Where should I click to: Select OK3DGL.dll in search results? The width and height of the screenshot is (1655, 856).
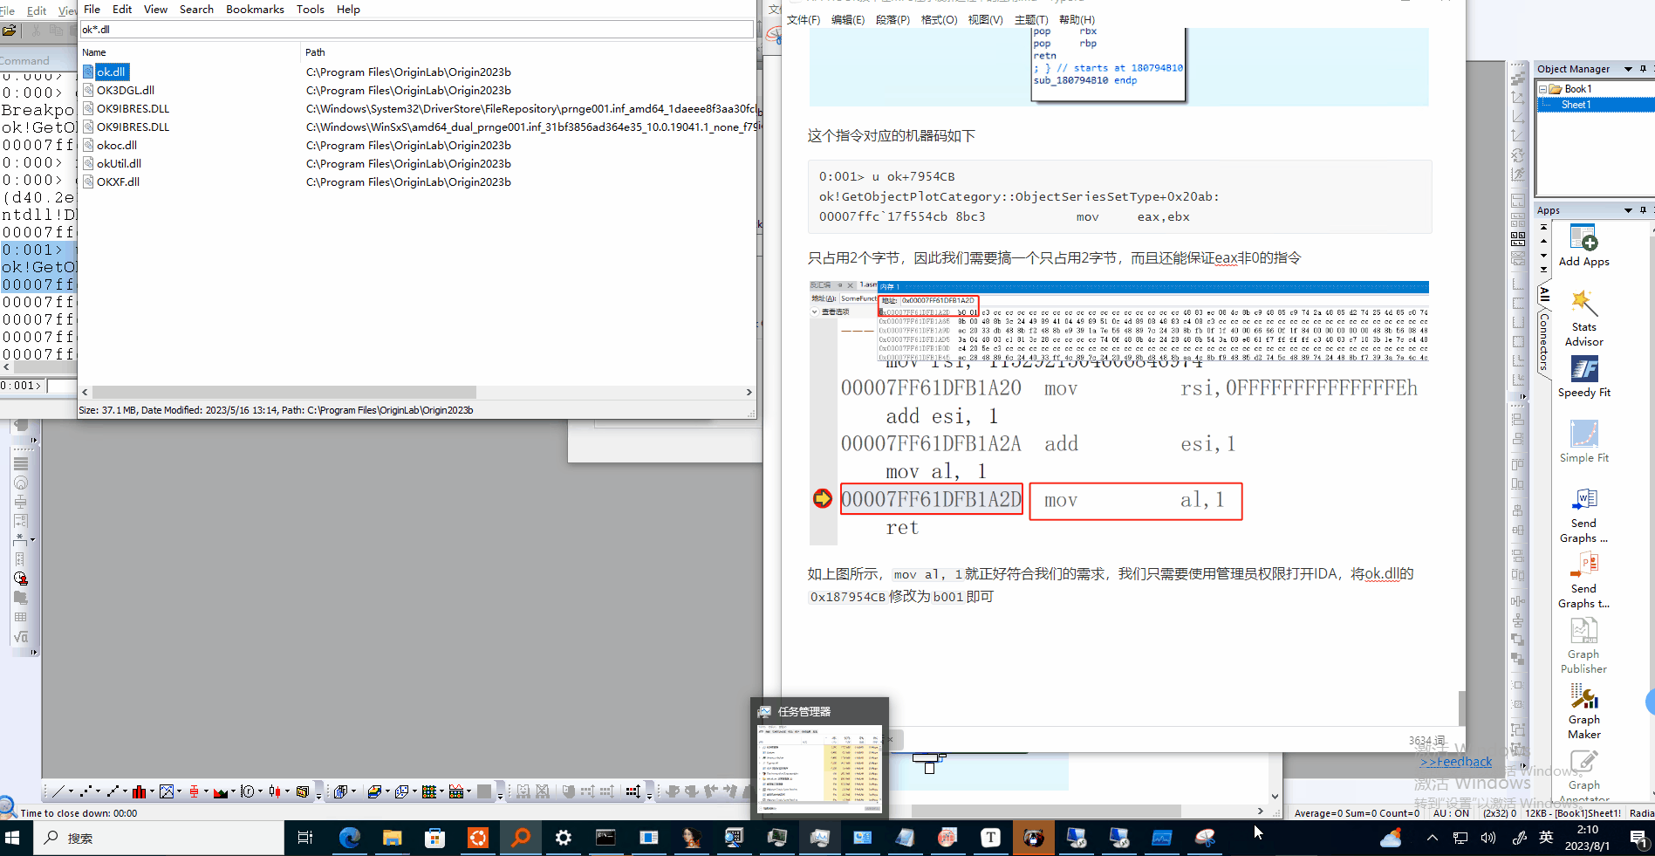125,90
